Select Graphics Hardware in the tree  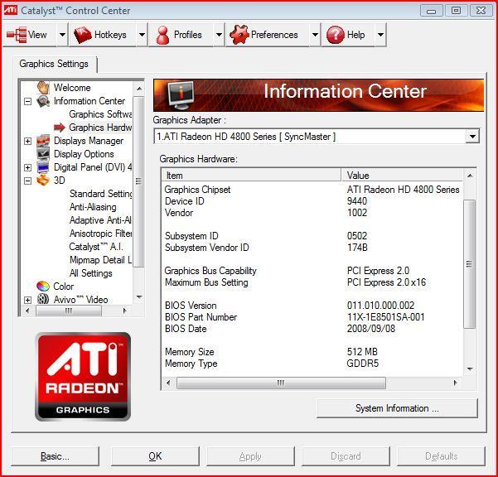100,128
